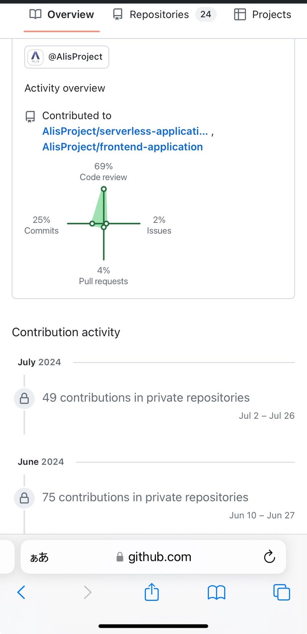Image resolution: width=307 pixels, height=634 pixels.
Task: Open AlisProject/serverless-application repository link
Action: coord(125,131)
